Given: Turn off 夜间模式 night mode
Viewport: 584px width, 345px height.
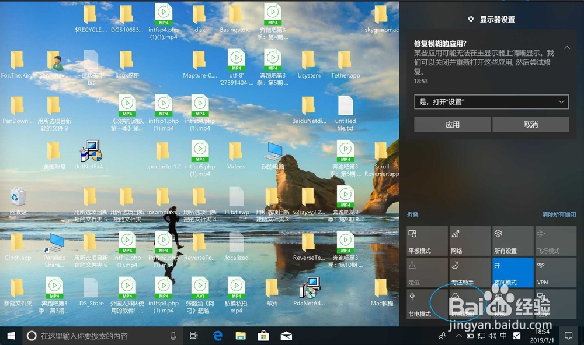Looking at the screenshot, I should [512, 272].
